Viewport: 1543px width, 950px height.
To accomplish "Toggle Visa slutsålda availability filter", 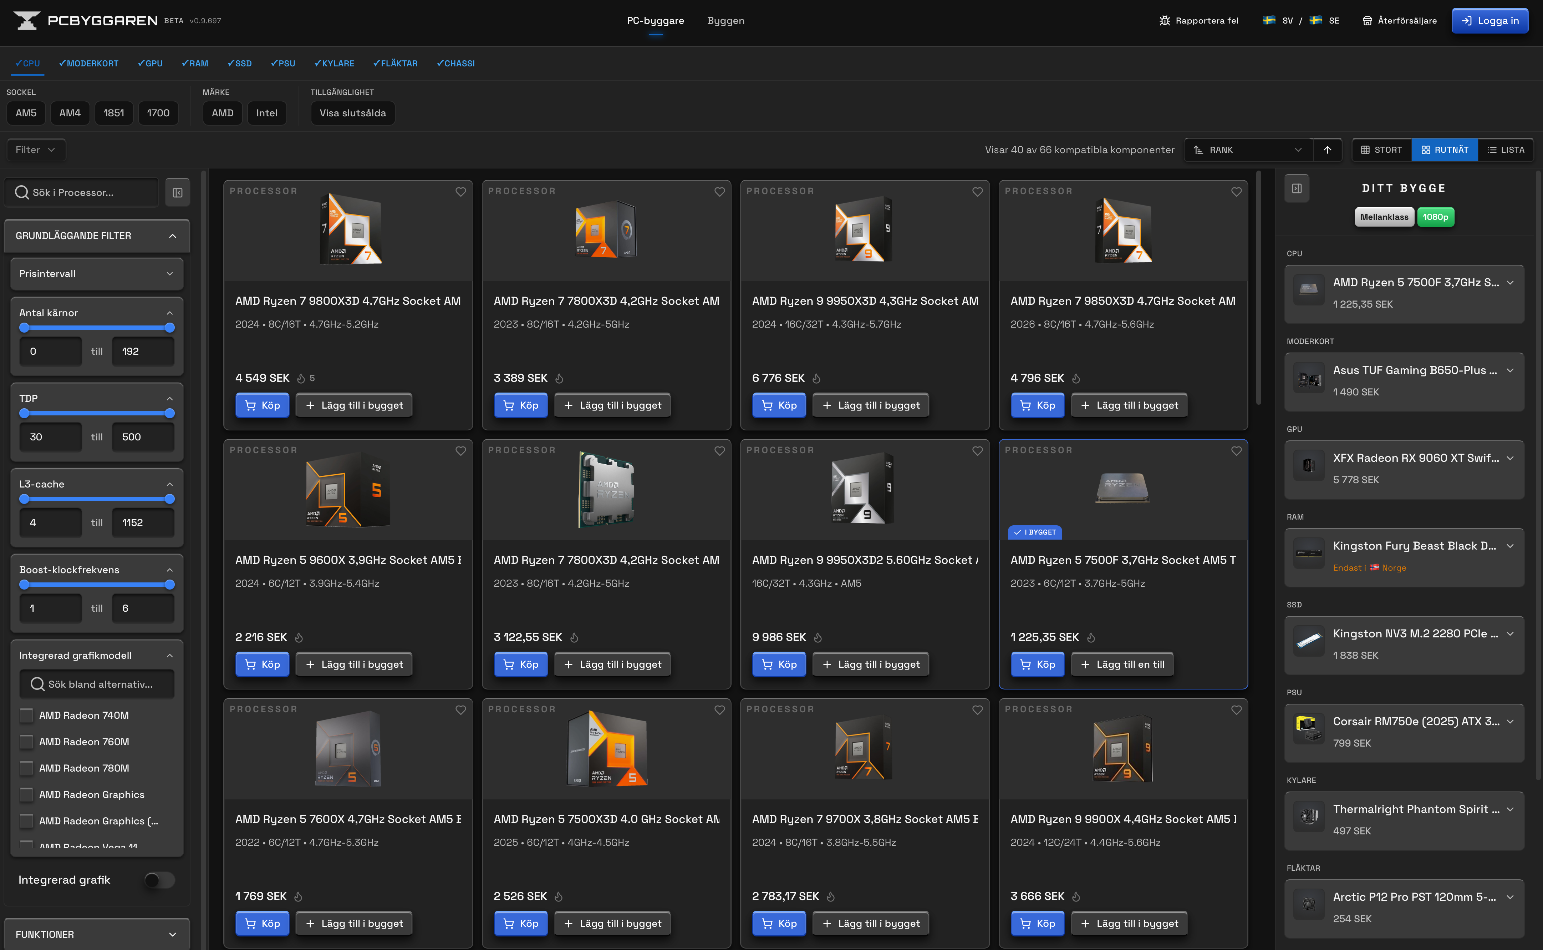I will (x=353, y=113).
